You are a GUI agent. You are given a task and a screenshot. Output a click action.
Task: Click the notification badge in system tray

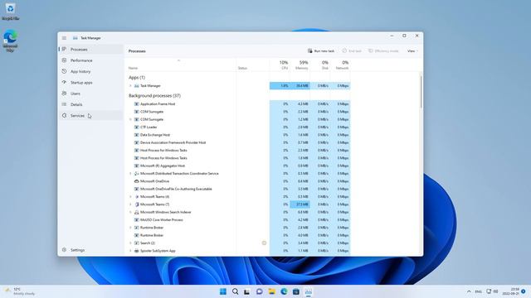[524, 291]
